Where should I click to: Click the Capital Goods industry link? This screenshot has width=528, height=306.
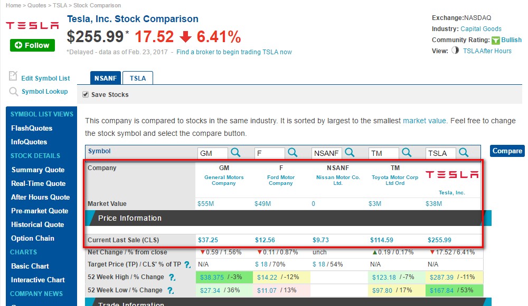[481, 29]
